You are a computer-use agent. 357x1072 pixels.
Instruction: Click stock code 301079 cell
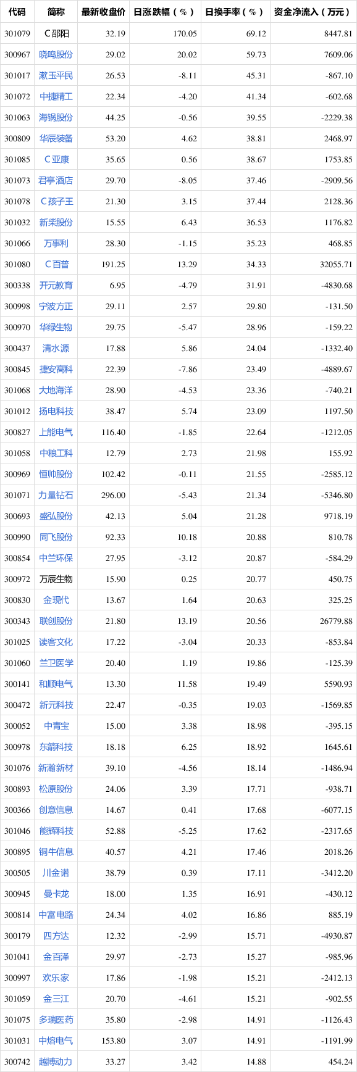pos(17,33)
